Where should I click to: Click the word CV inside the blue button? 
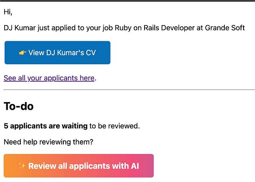point(91,53)
